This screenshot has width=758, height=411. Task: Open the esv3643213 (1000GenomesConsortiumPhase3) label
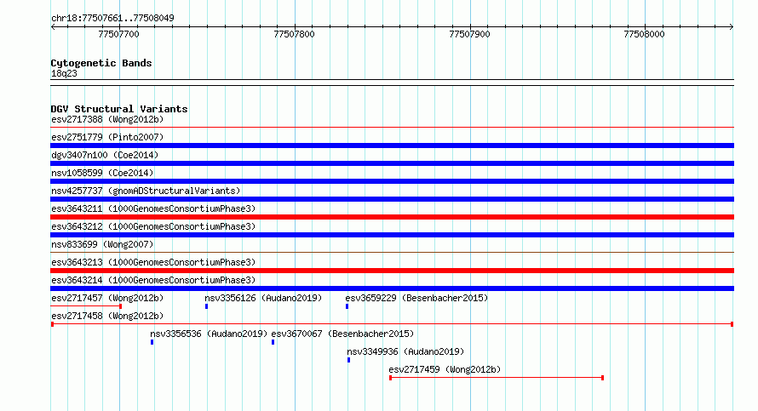(x=153, y=262)
